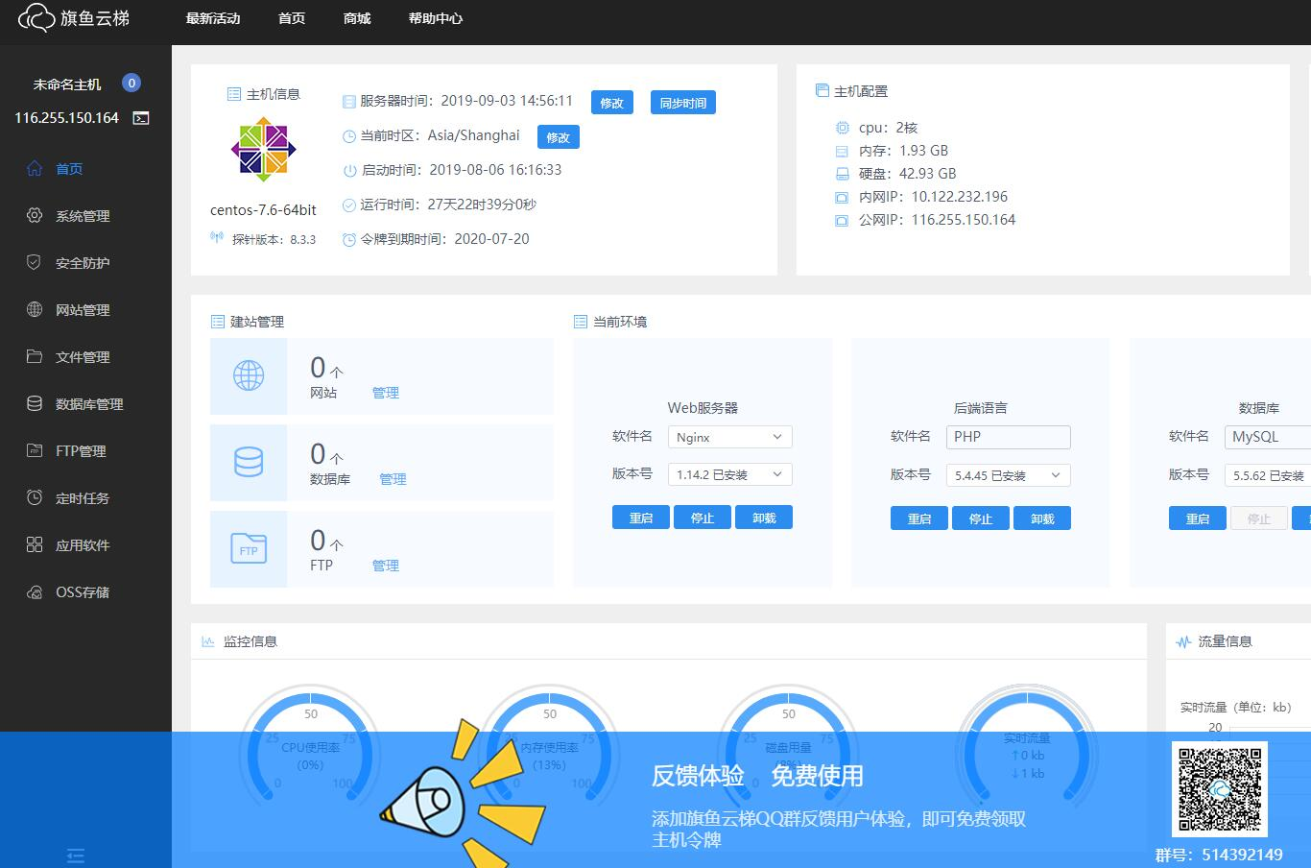This screenshot has height=868, width=1311.
Task: Click 修改 next to server time
Action: (x=612, y=103)
